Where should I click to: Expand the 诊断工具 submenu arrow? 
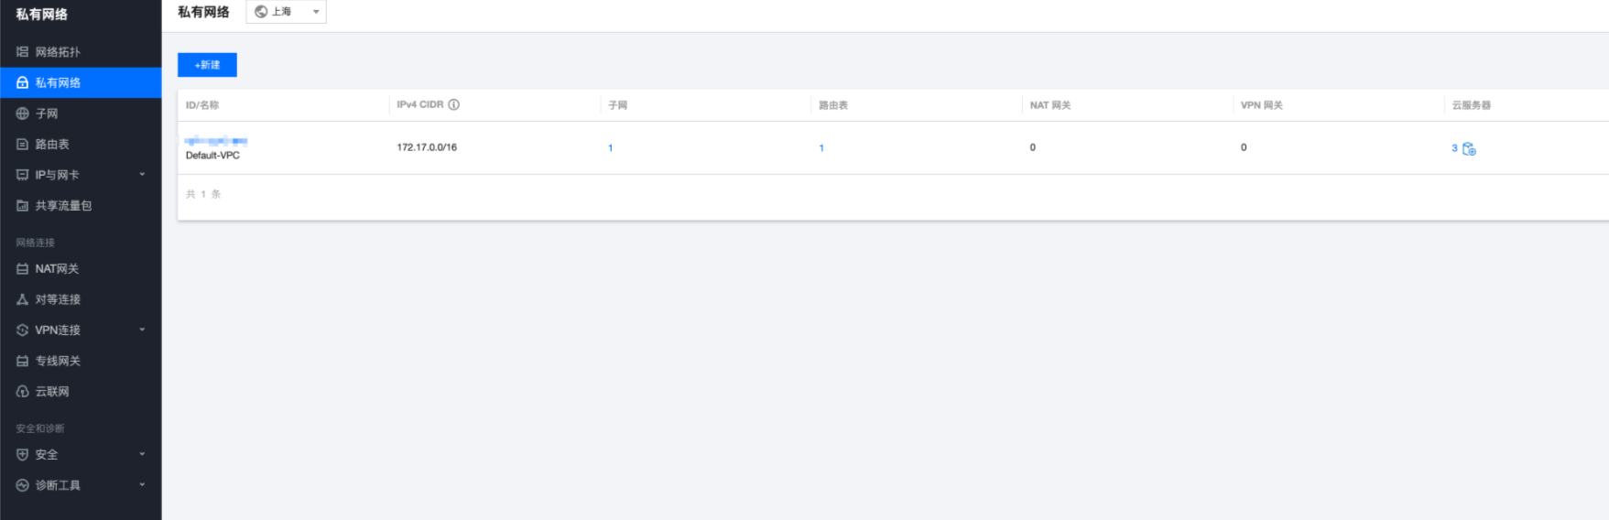pyautogui.click(x=142, y=484)
